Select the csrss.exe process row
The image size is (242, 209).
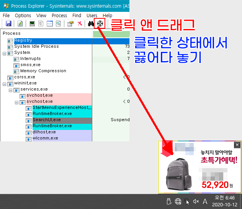pyautogui.click(x=65, y=77)
